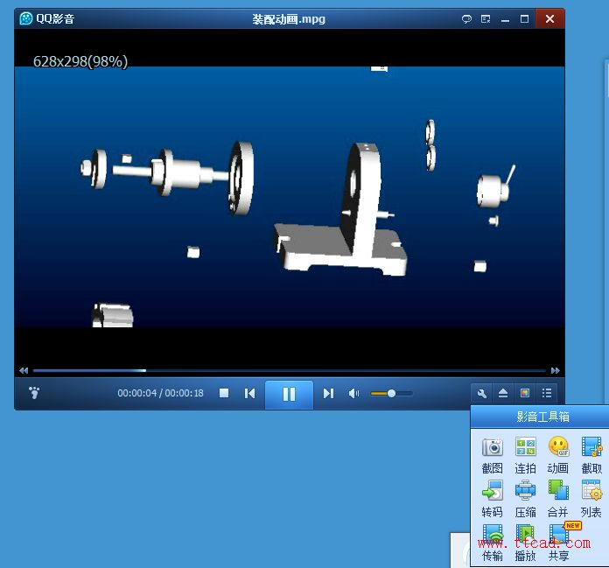The width and height of the screenshot is (609, 568).
Task: Adjust the volume slider
Action: point(391,394)
